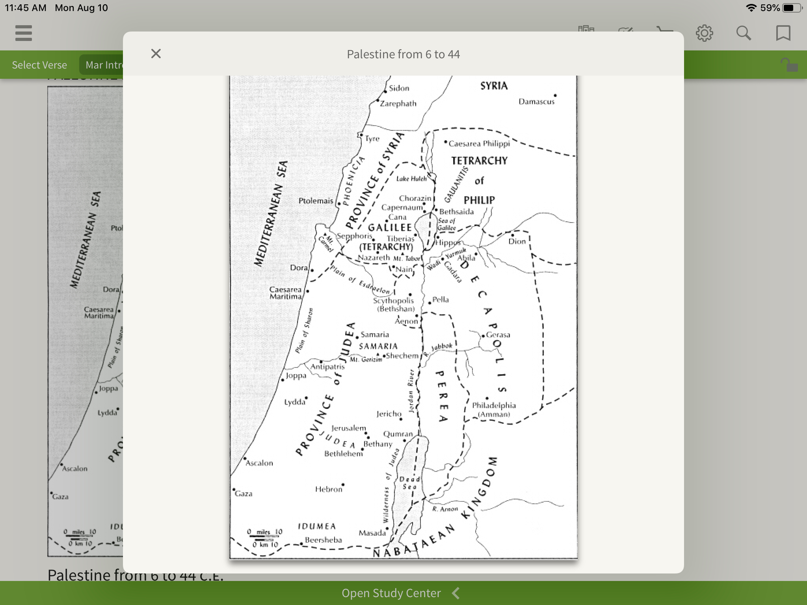Image resolution: width=807 pixels, height=605 pixels.
Task: Tap the Study Center chevron arrow
Action: pos(456,593)
